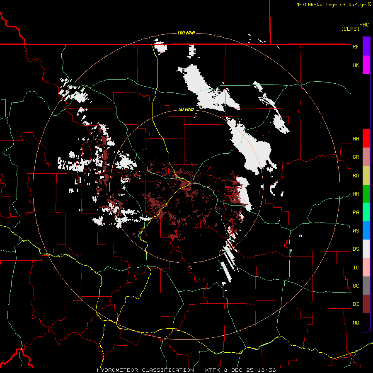Click the GC legend label

(x=356, y=286)
